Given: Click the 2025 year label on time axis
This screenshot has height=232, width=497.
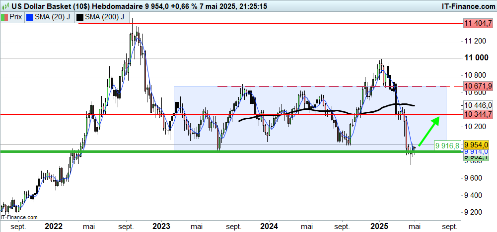Looking at the screenshot, I should pyautogui.click(x=379, y=226).
